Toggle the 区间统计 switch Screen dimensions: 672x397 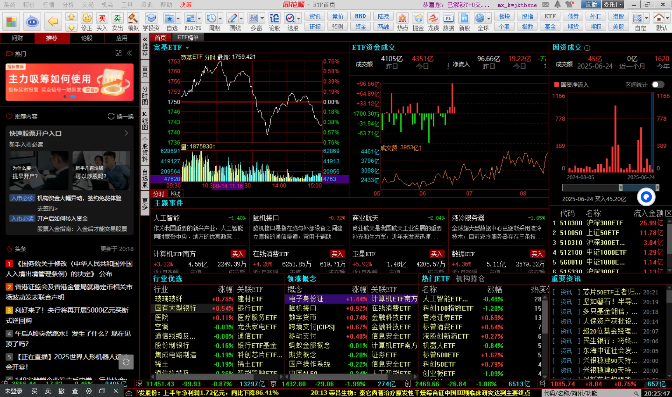click(x=658, y=85)
